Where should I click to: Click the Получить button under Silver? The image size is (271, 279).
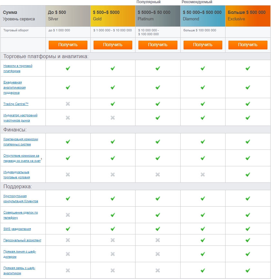click(x=68, y=45)
